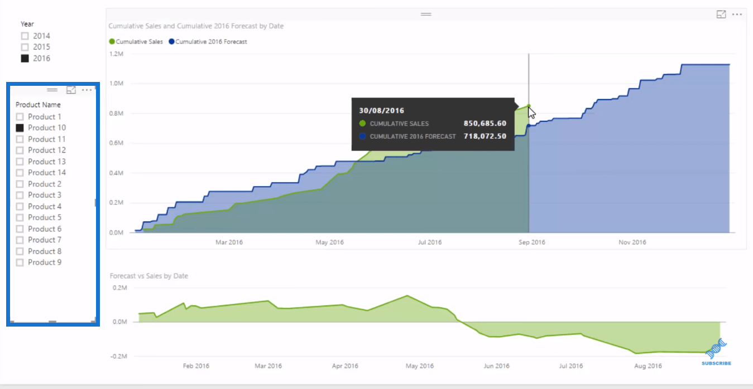Tick the Product 3 checkbox
The width and height of the screenshot is (753, 389).
click(x=20, y=195)
